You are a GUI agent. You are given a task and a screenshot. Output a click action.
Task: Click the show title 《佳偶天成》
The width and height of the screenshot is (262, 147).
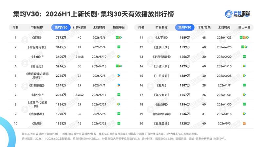point(161,47)
